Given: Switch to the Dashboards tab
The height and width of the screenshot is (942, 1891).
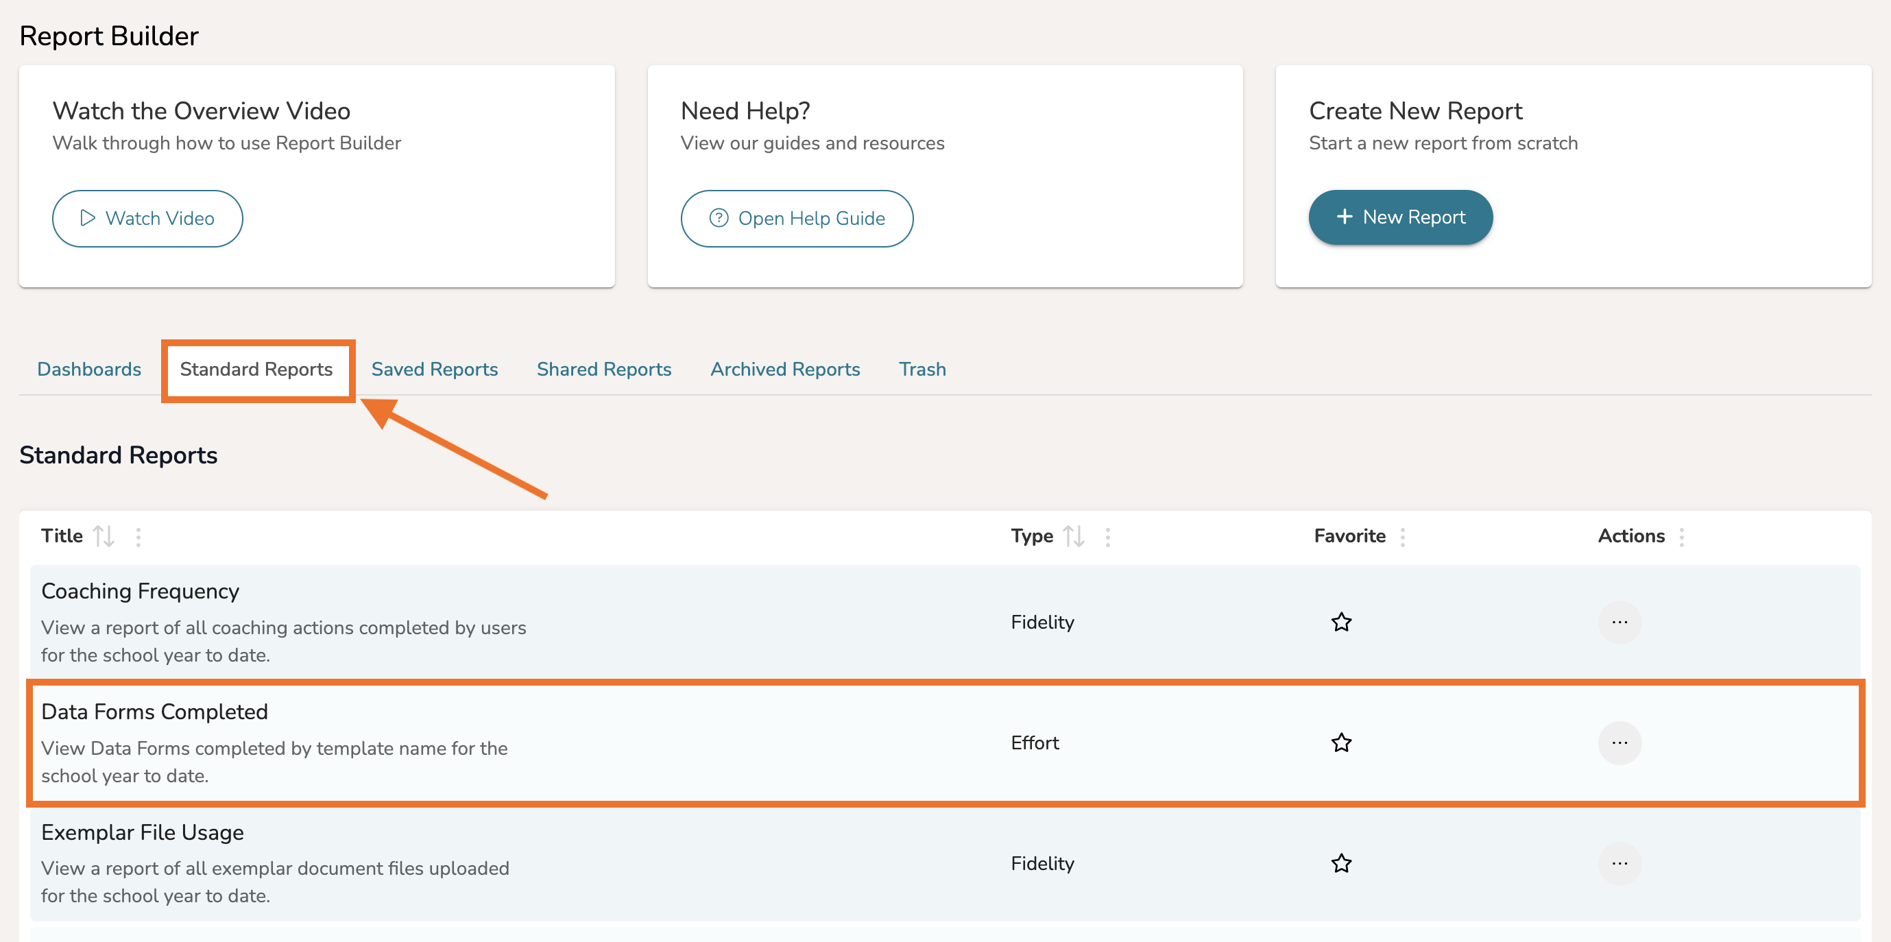Looking at the screenshot, I should point(89,369).
